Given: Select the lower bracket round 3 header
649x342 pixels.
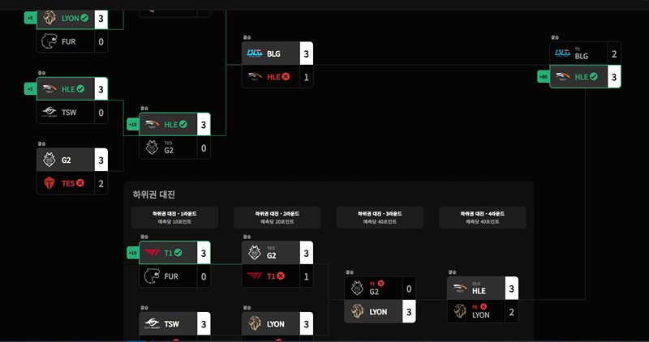Looking at the screenshot, I should [380, 217].
